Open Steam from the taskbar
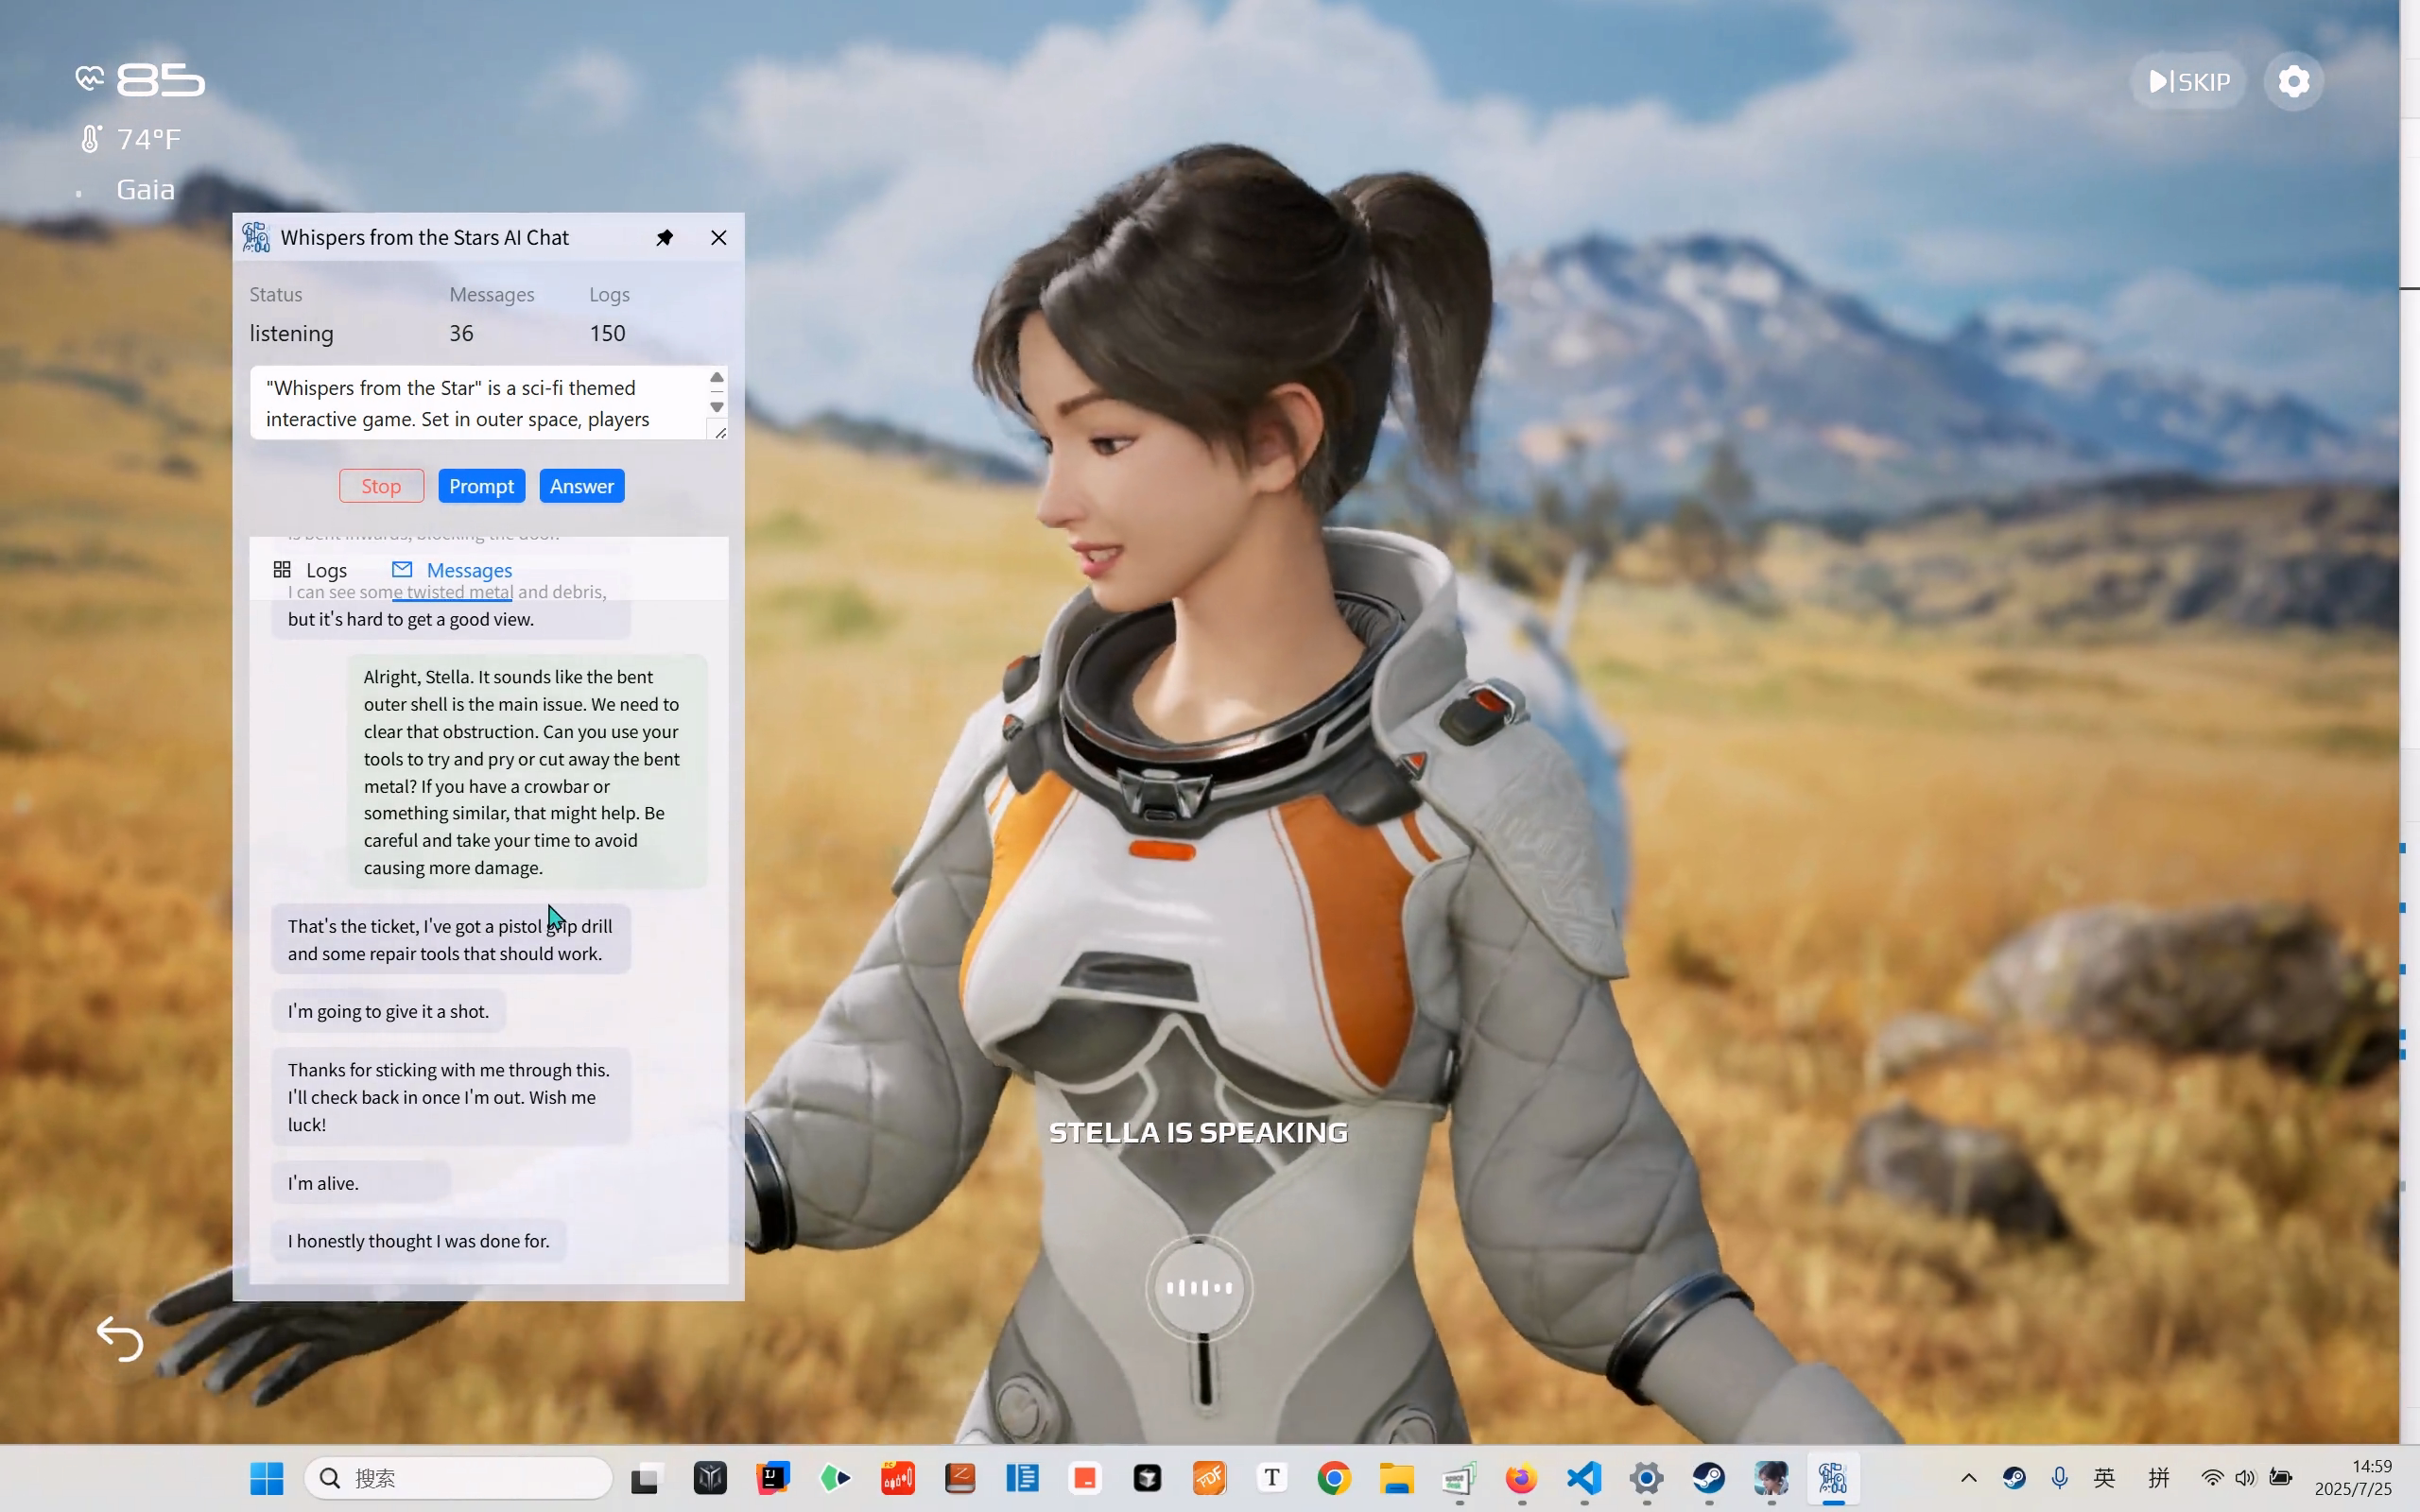The image size is (2420, 1512). (x=1708, y=1478)
